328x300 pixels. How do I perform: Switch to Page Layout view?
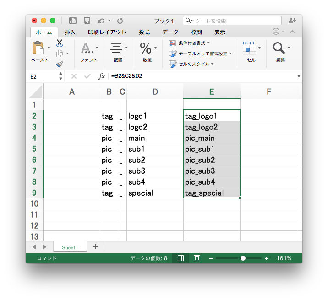197,258
